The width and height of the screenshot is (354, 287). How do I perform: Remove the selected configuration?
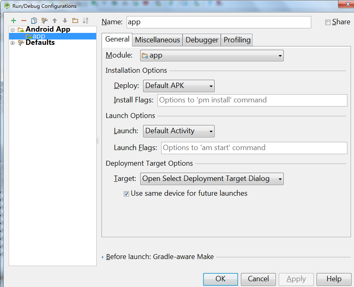[x=24, y=20]
